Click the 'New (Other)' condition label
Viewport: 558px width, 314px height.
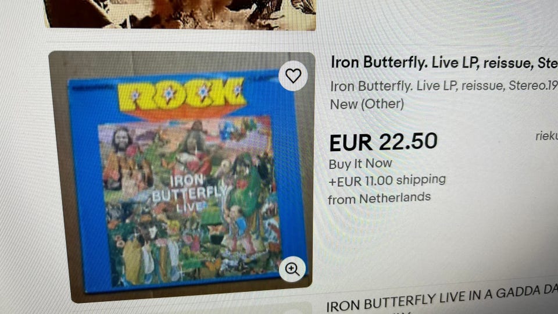(367, 104)
